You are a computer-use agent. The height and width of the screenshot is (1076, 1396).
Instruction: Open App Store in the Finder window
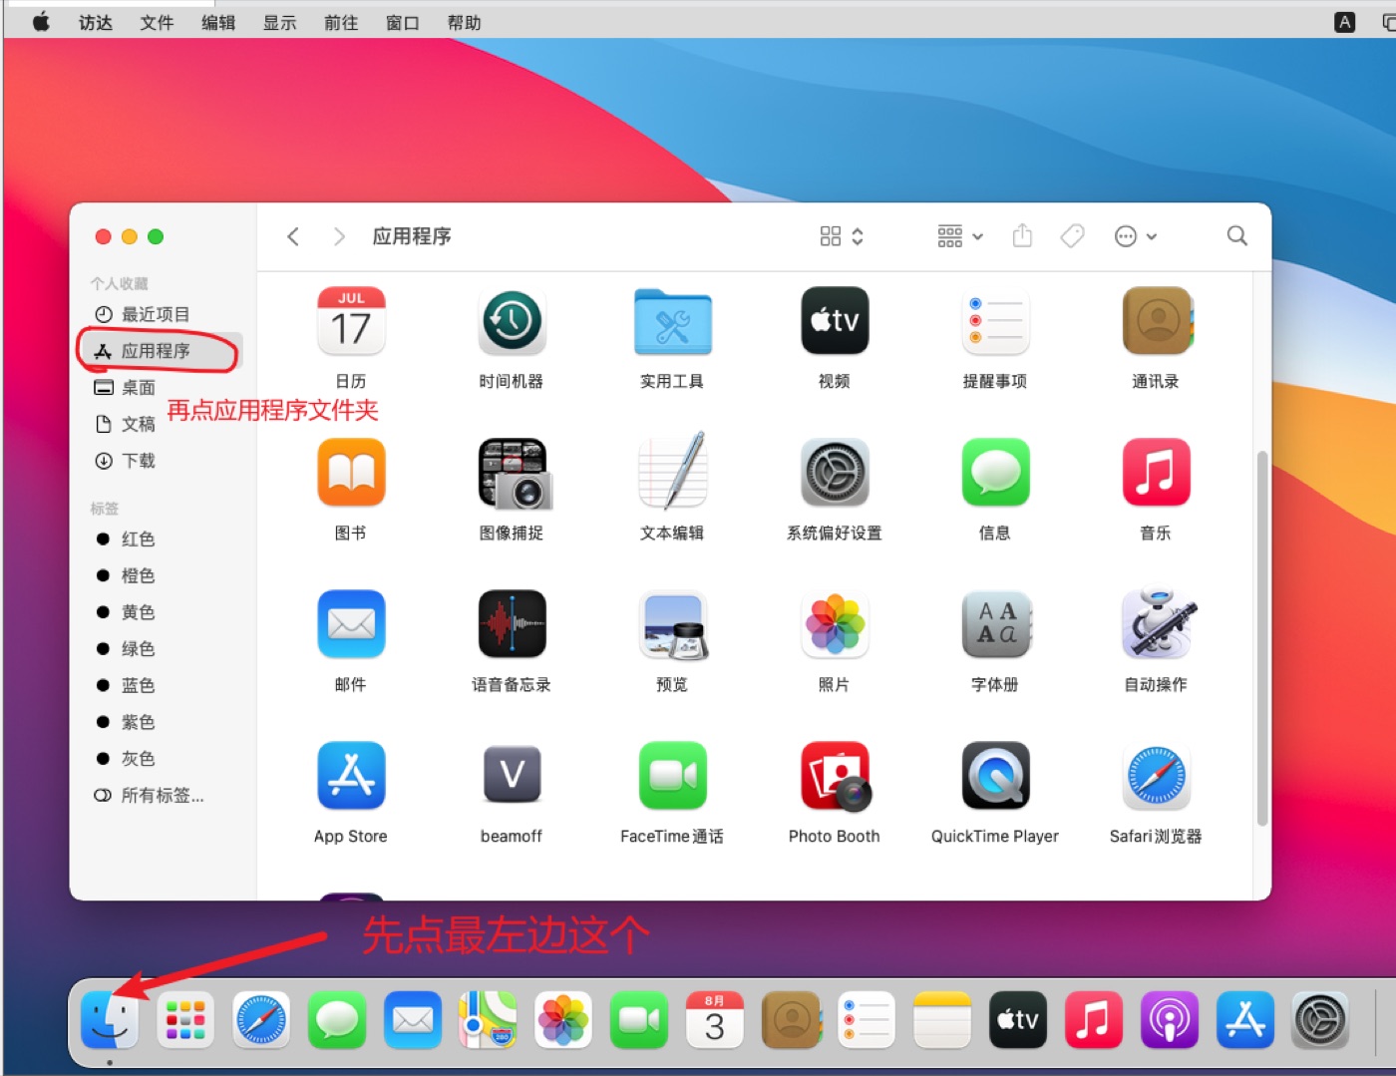351,776
